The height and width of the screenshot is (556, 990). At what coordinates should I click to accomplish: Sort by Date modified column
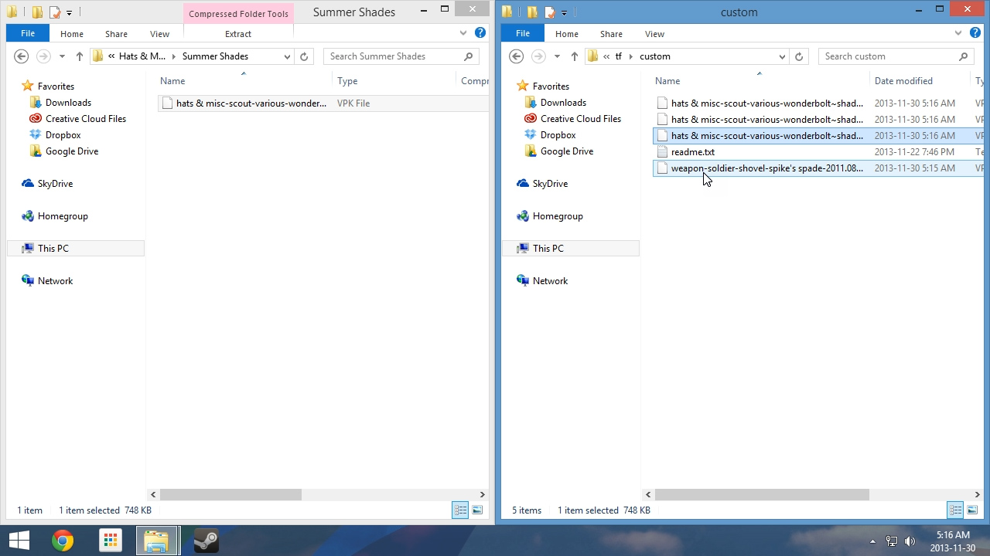903,81
